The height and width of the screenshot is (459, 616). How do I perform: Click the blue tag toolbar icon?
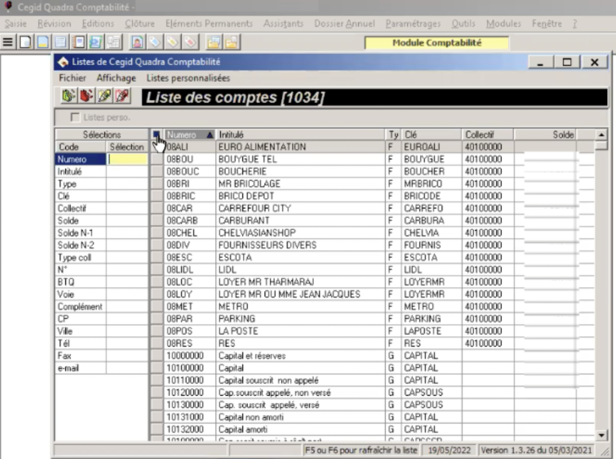155,42
